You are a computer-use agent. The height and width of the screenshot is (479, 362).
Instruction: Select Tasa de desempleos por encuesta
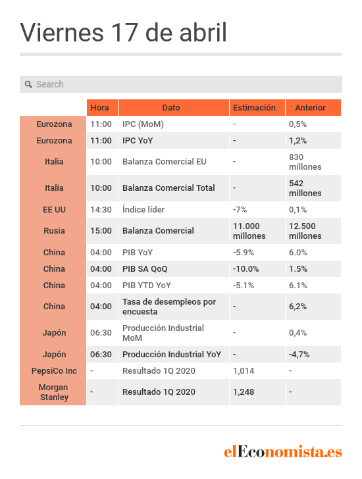[x=169, y=307]
